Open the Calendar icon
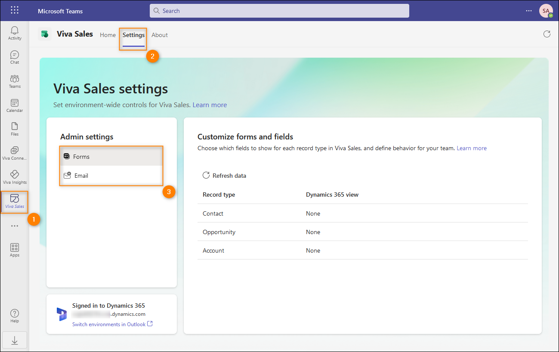Screen dimensions: 559x352 pyautogui.click(x=14, y=105)
